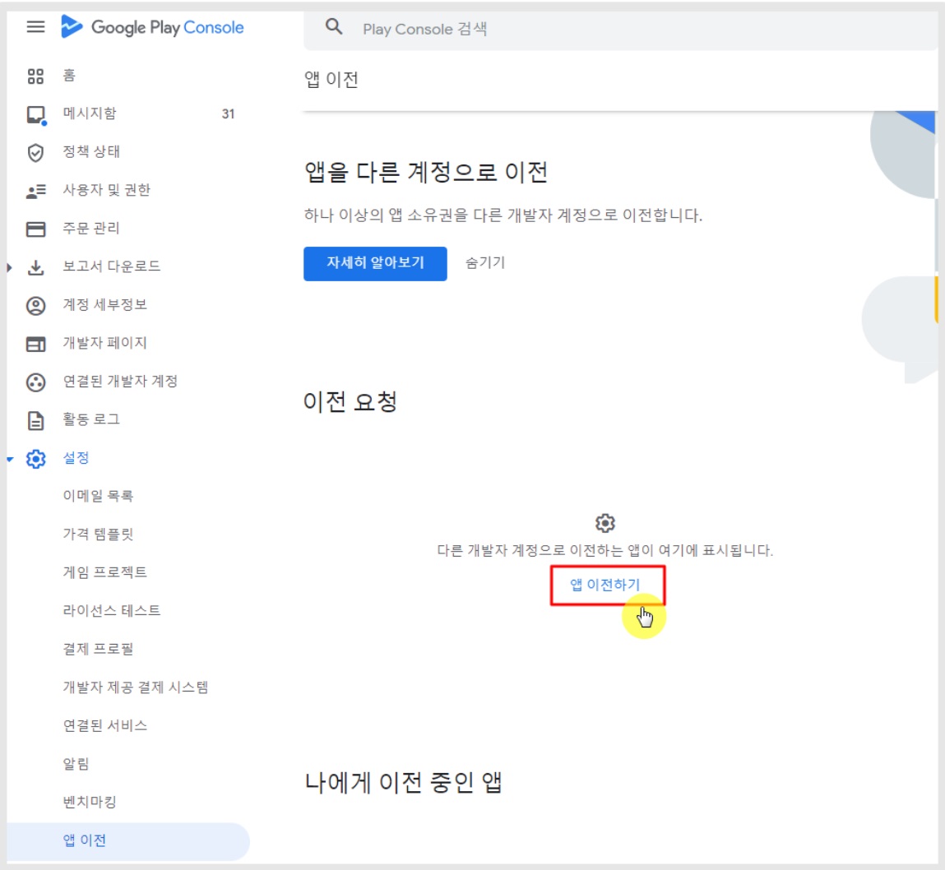Select 설정 label in sidebar
Viewport: 945px width, 870px height.
[76, 457]
